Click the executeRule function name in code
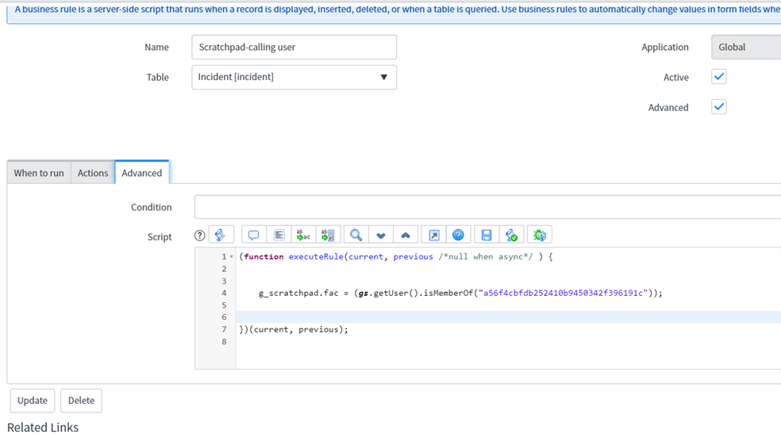The width and height of the screenshot is (781, 434). (x=316, y=257)
